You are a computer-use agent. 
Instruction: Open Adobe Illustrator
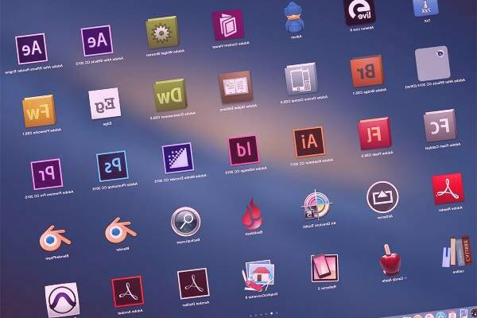click(x=307, y=141)
